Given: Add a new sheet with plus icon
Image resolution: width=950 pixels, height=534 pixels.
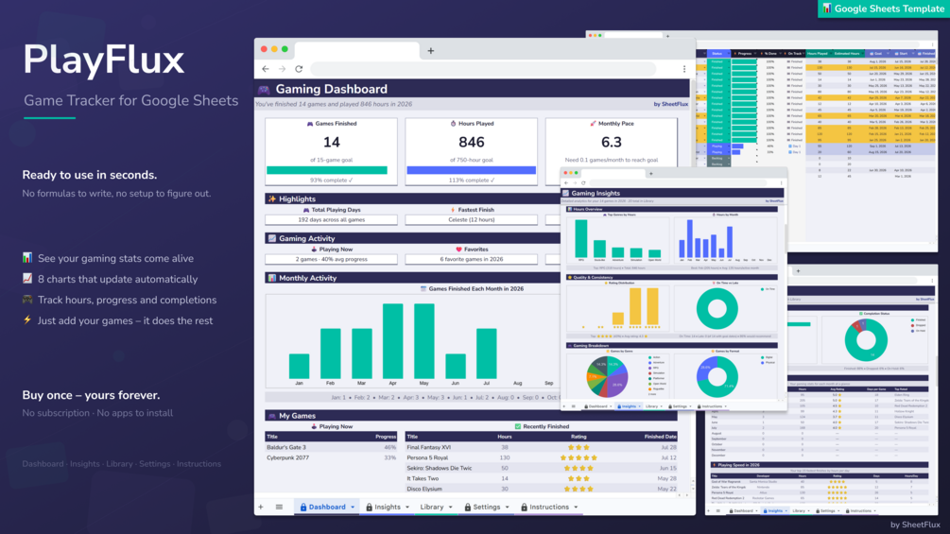Looking at the screenshot, I should pyautogui.click(x=261, y=508).
